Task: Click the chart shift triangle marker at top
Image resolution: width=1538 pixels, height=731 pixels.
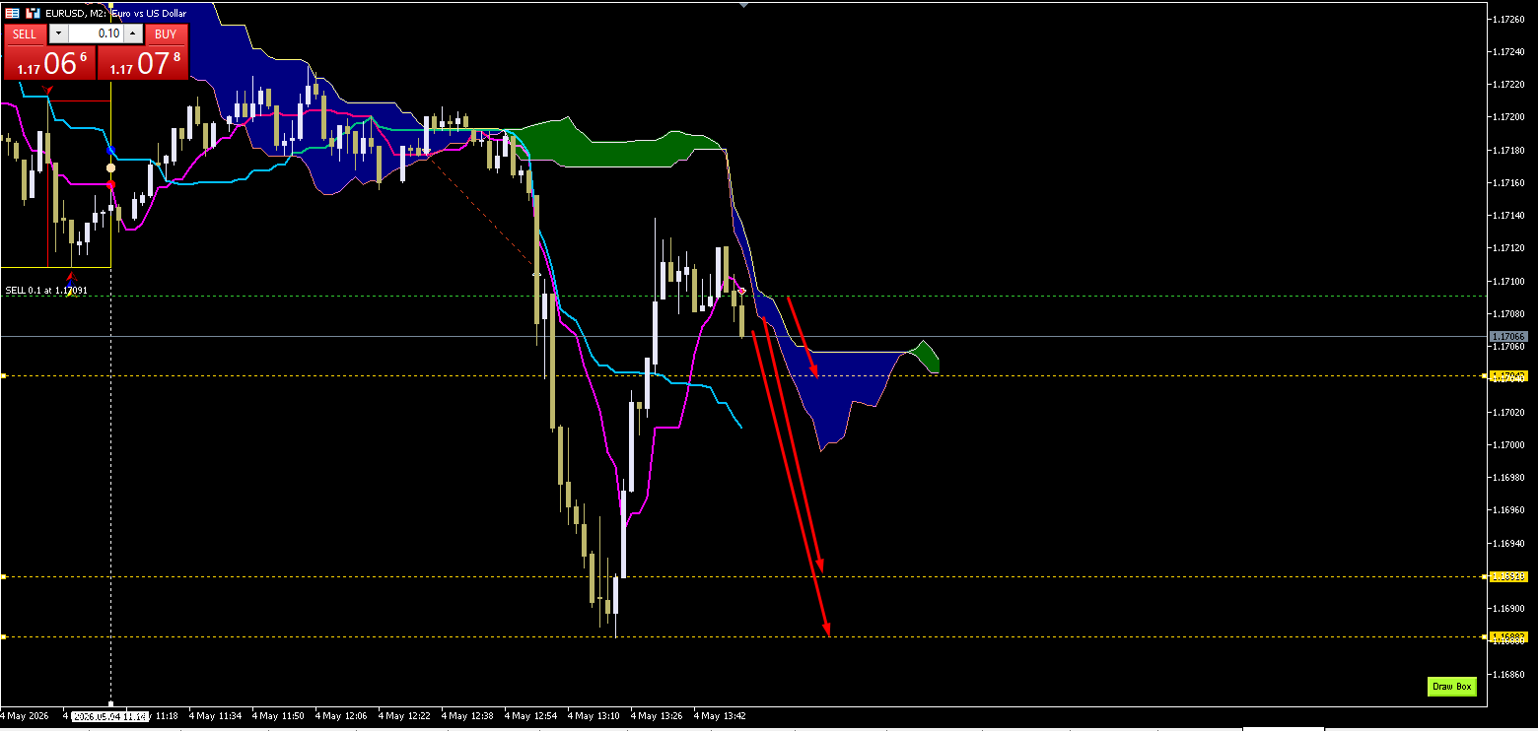Action: coord(743,4)
